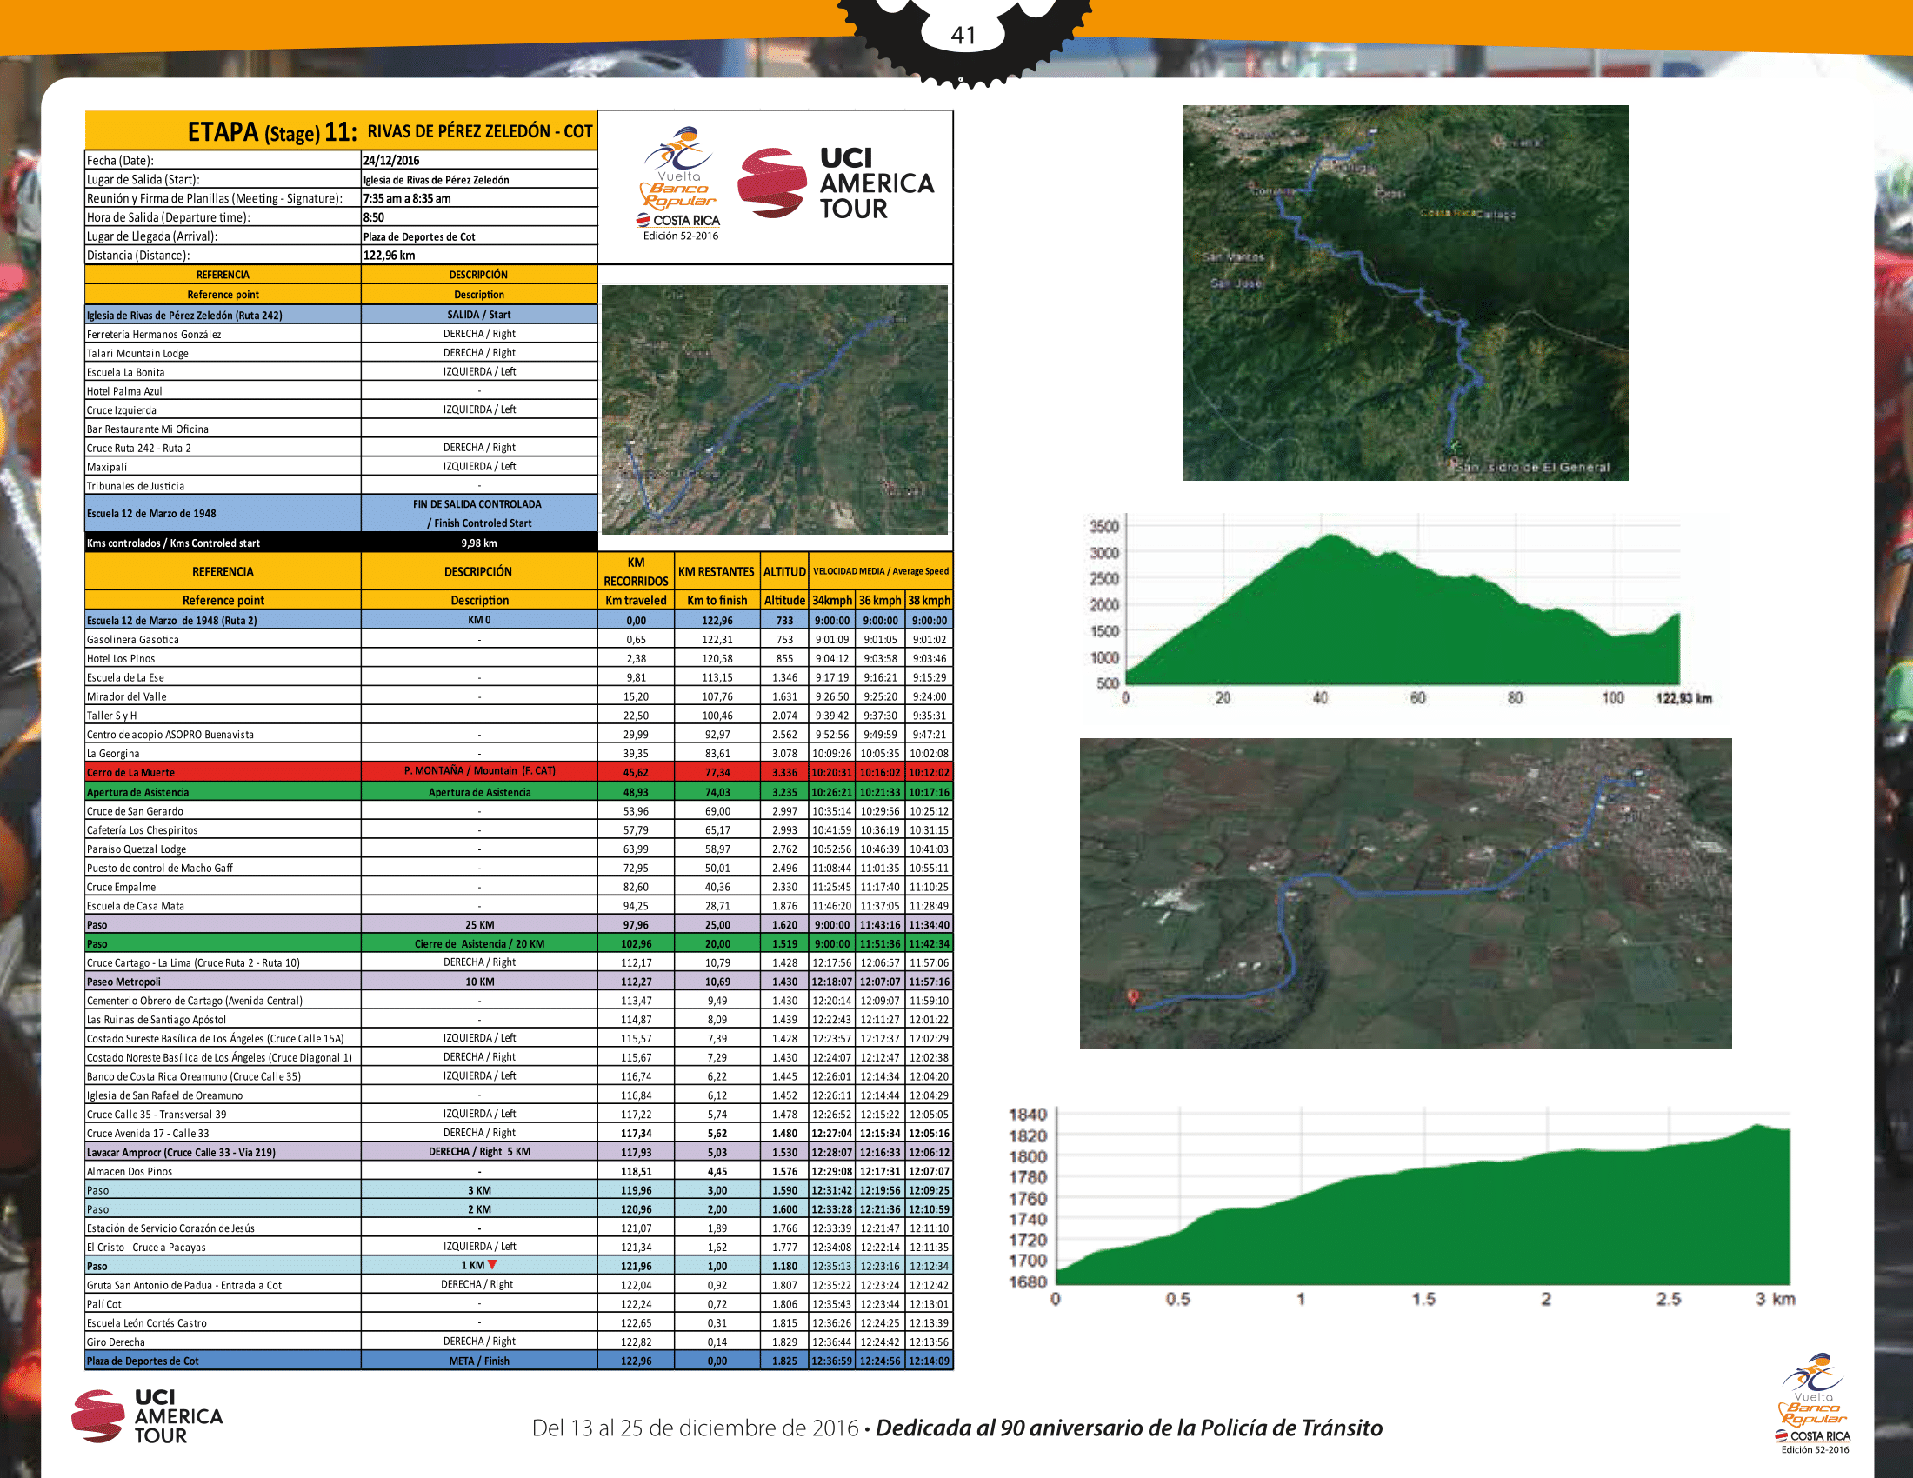The height and width of the screenshot is (1478, 1913).
Task: Click the full stage elevation profile chart
Action: click(1402, 609)
